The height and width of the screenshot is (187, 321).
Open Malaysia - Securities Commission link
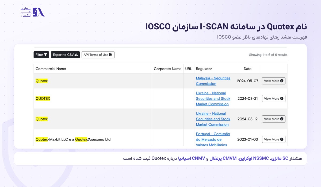pyautogui.click(x=213, y=81)
